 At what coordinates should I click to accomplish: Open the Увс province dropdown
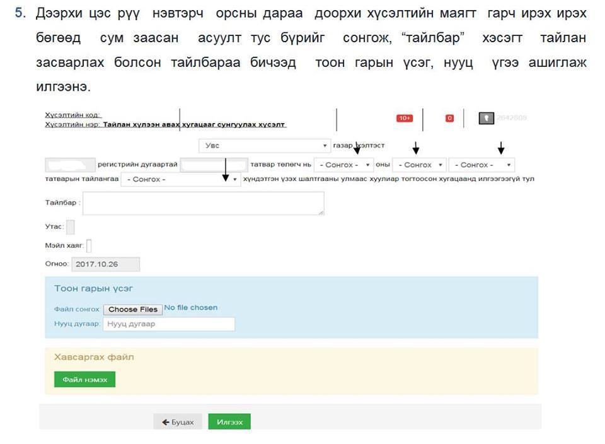[264, 146]
